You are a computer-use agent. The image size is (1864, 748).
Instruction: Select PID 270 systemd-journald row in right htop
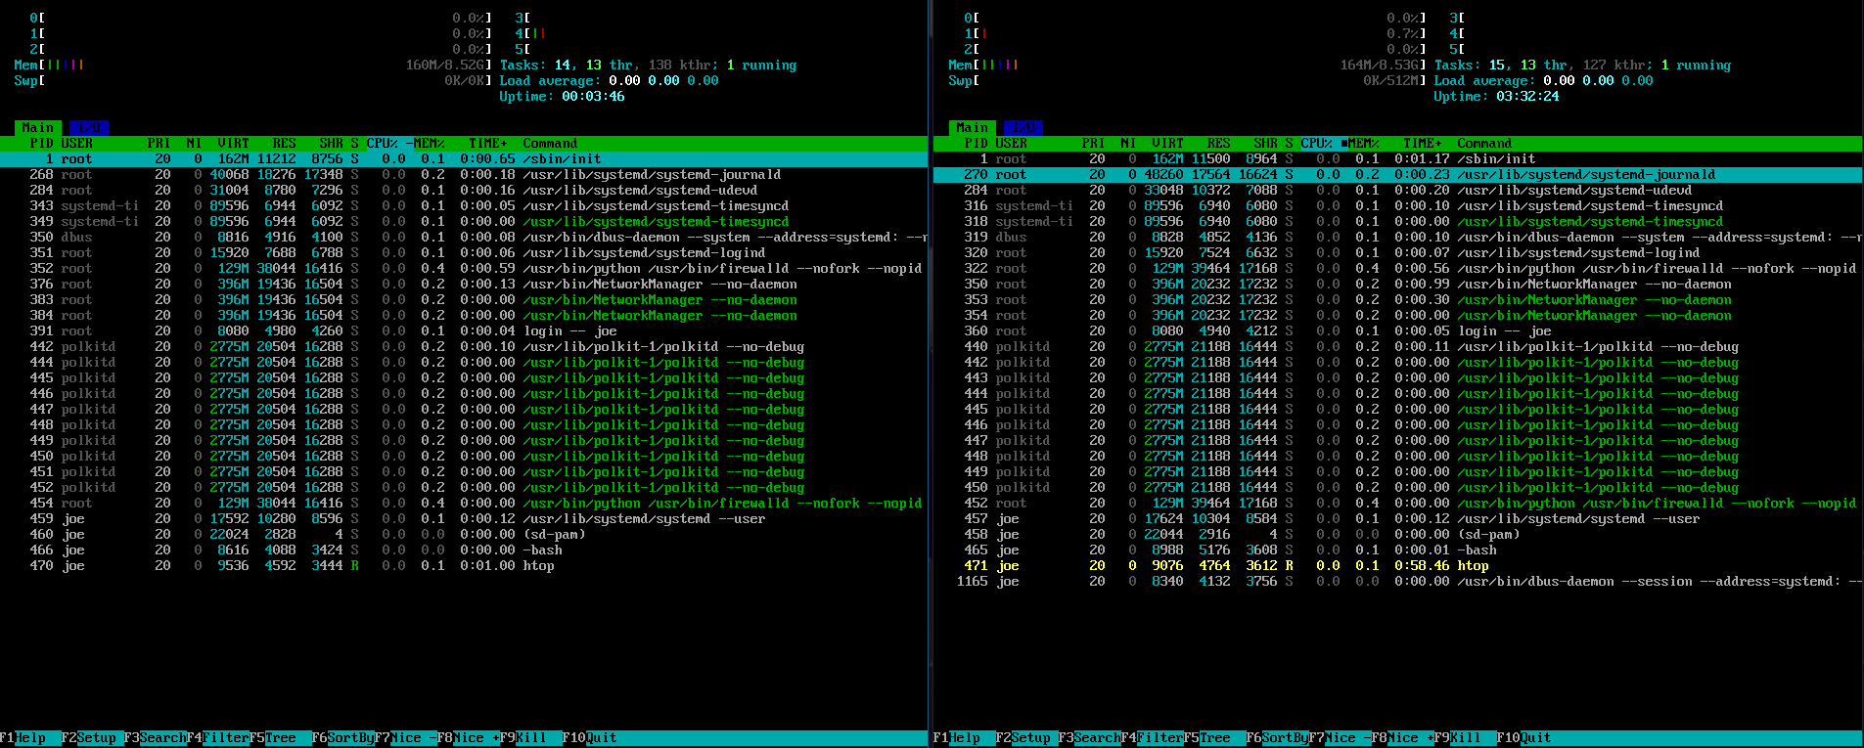click(1398, 175)
